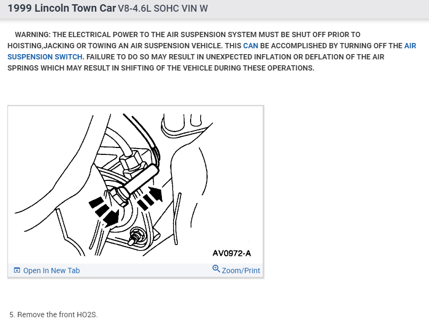Viewport: 429px width, 331px height.
Task: Click the Open In New Tab icon
Action: pos(17,271)
